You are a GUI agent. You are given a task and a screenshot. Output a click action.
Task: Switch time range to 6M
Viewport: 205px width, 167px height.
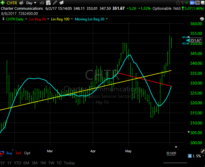click(26, 163)
